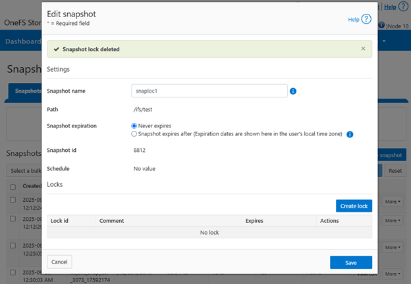Open the Help question mark icon in dialog
411x284 pixels.
click(367, 20)
